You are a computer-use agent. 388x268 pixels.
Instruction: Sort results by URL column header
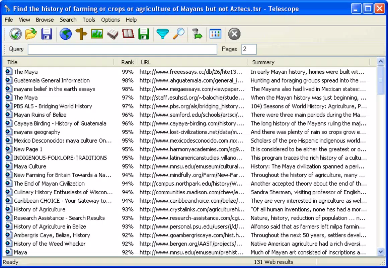[192, 62]
